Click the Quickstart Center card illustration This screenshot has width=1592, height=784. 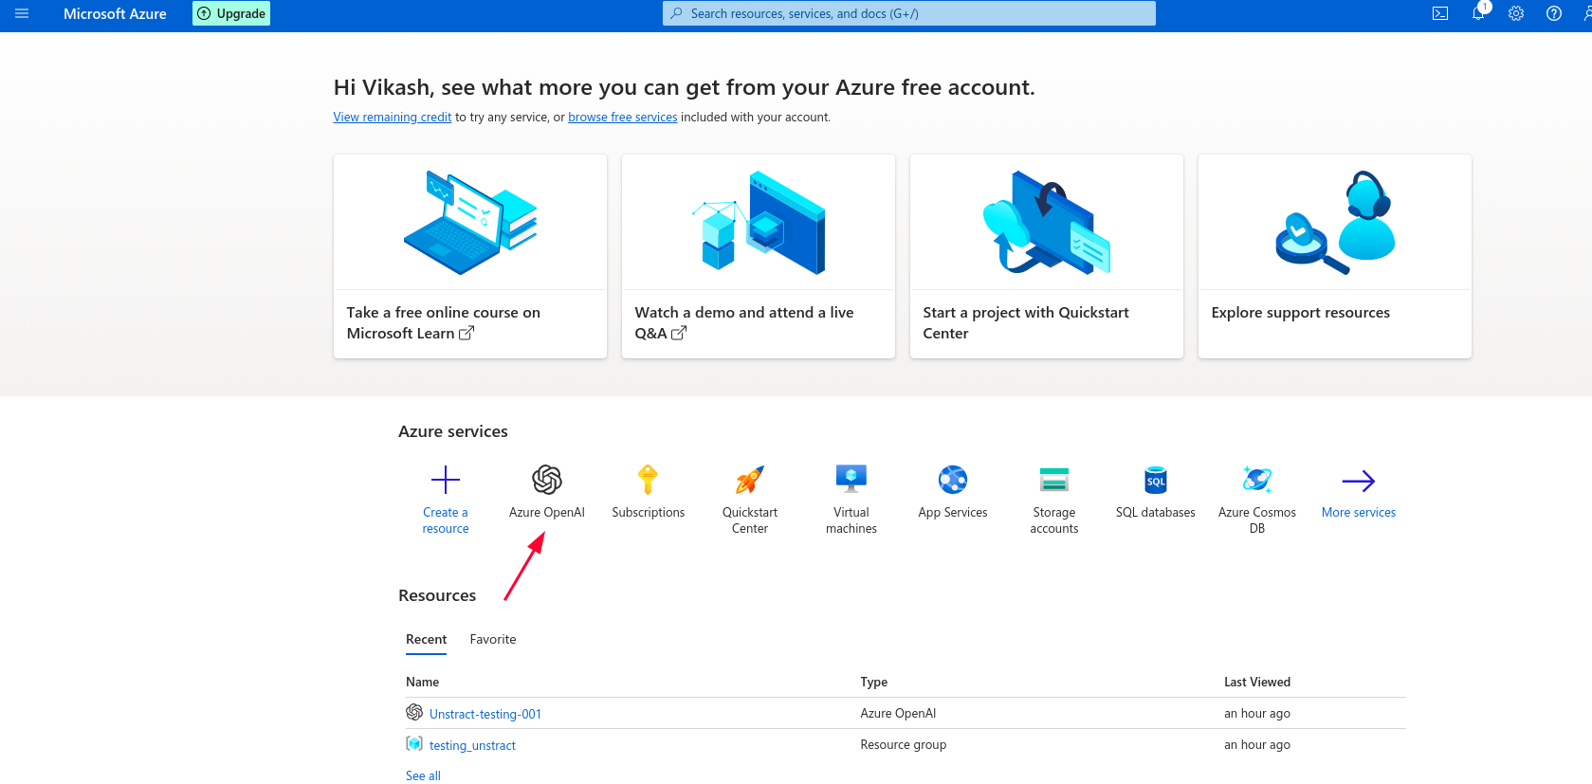click(x=1047, y=223)
